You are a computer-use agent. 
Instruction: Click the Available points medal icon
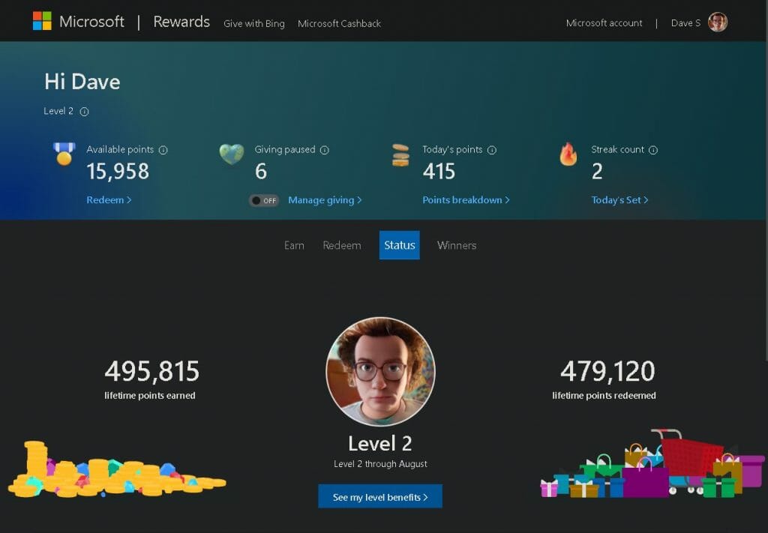[64, 154]
